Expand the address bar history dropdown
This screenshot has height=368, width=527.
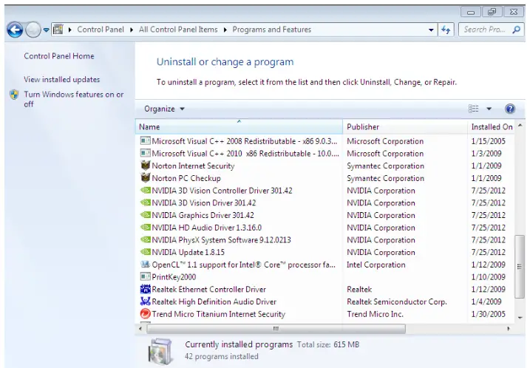(432, 30)
